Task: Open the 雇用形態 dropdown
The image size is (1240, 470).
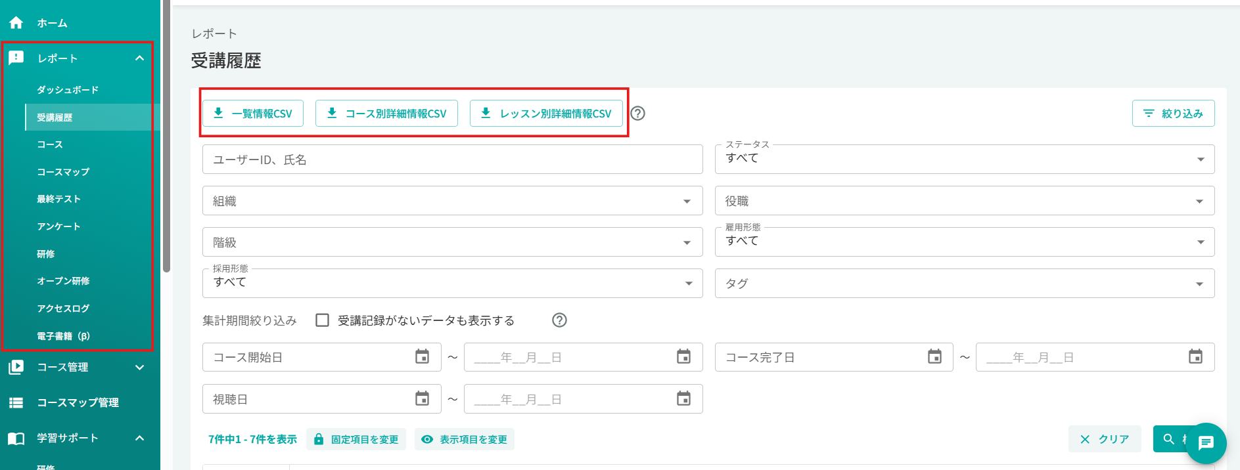Action: (965, 242)
